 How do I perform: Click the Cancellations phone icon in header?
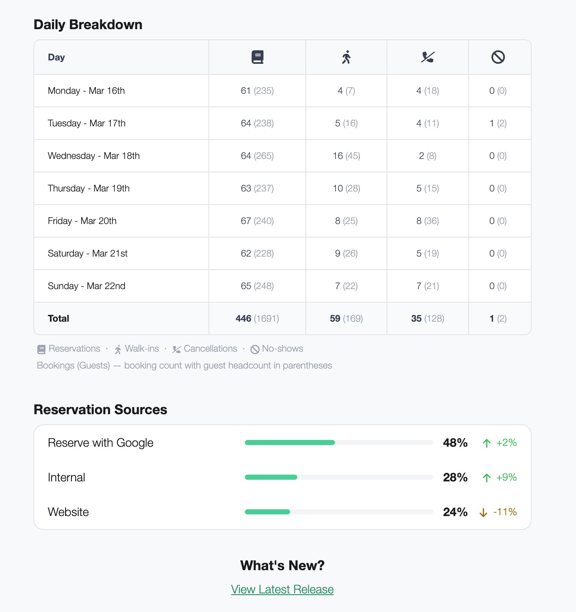click(428, 57)
